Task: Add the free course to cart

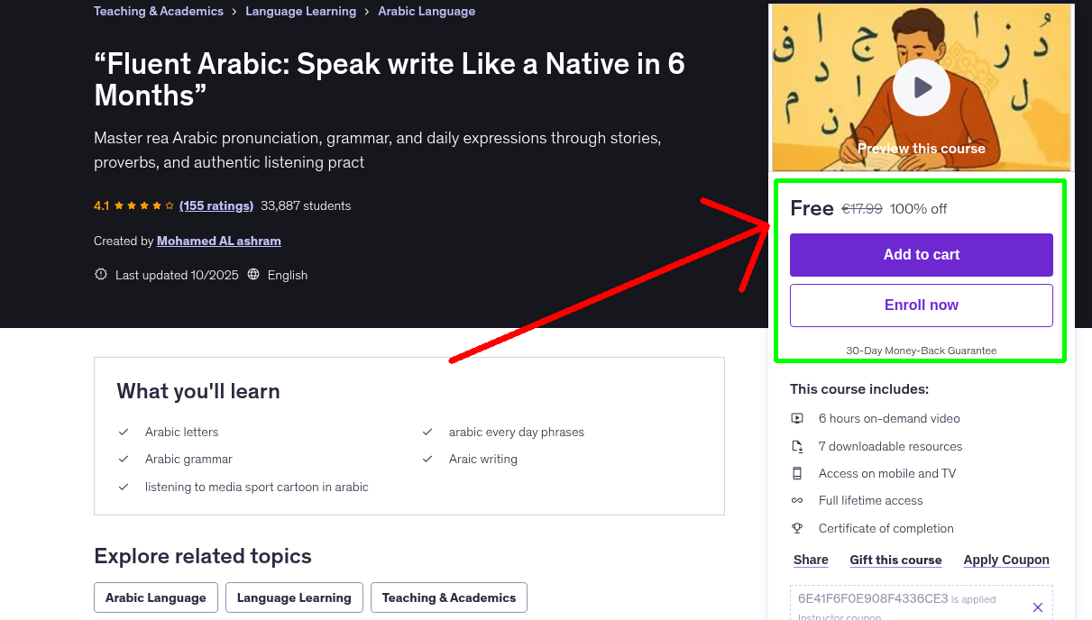Action: click(921, 255)
